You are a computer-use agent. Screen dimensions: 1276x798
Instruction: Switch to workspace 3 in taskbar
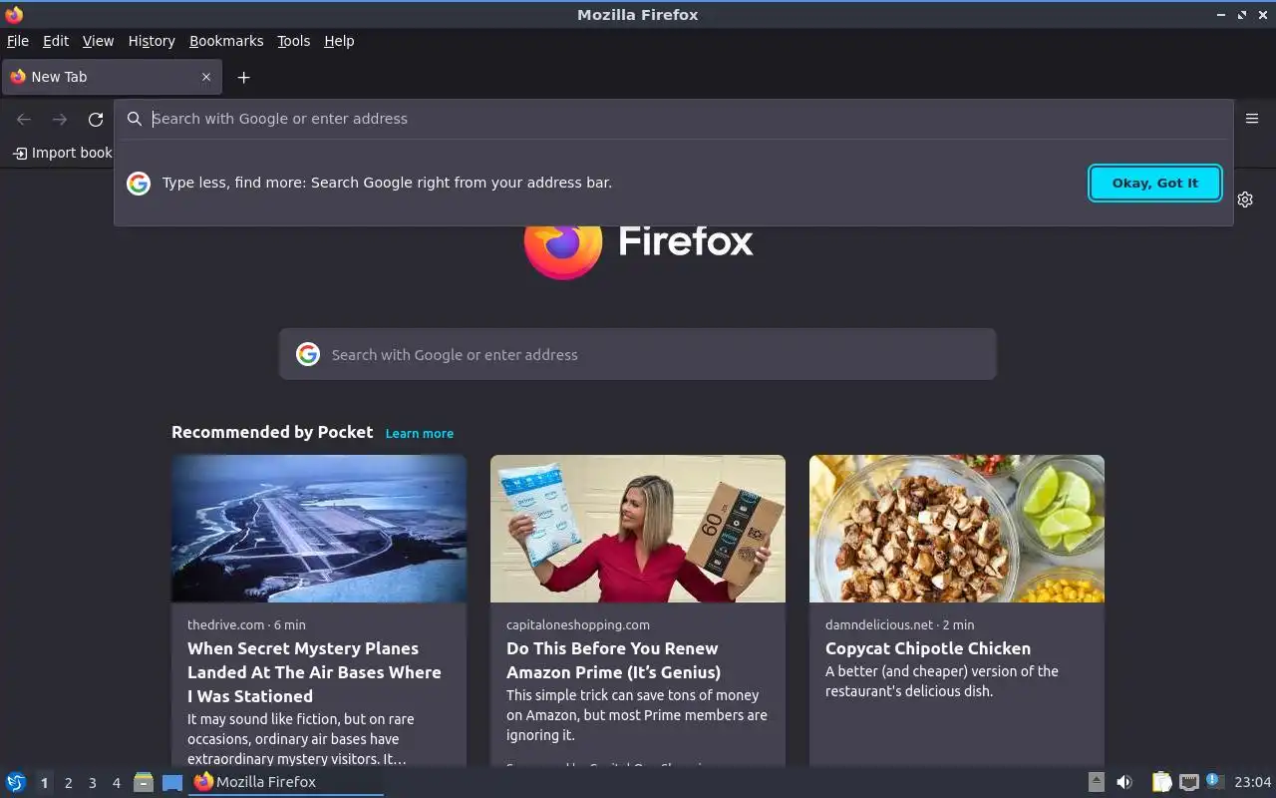pos(93,783)
